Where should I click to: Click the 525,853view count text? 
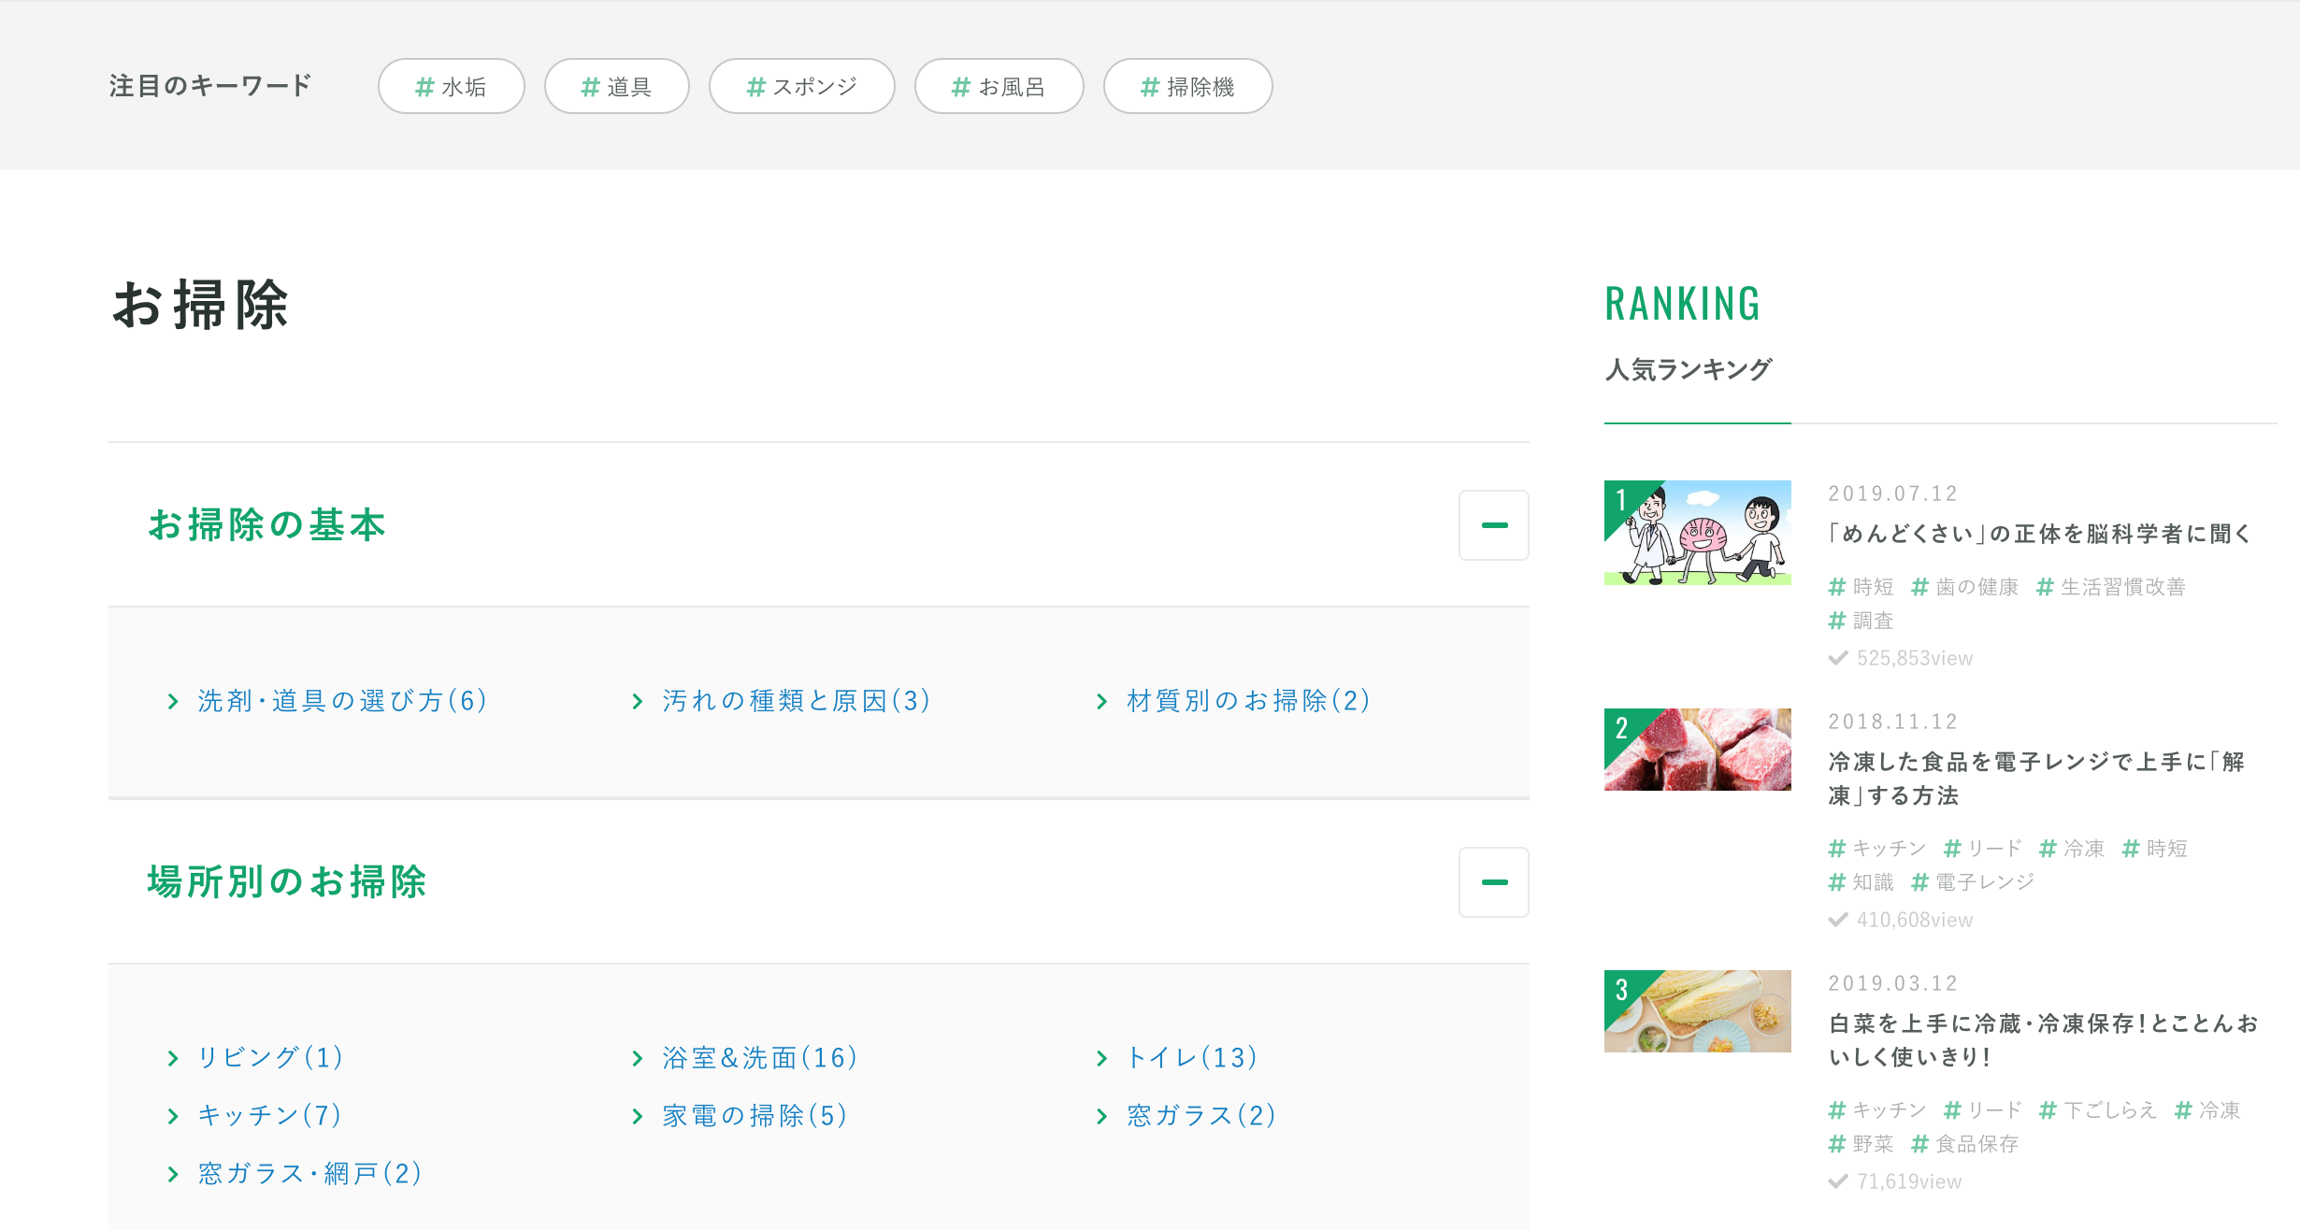click(1914, 658)
